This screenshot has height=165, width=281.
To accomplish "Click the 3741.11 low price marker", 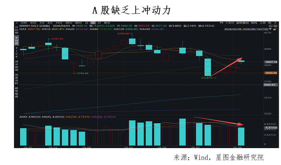I will (x=207, y=78).
